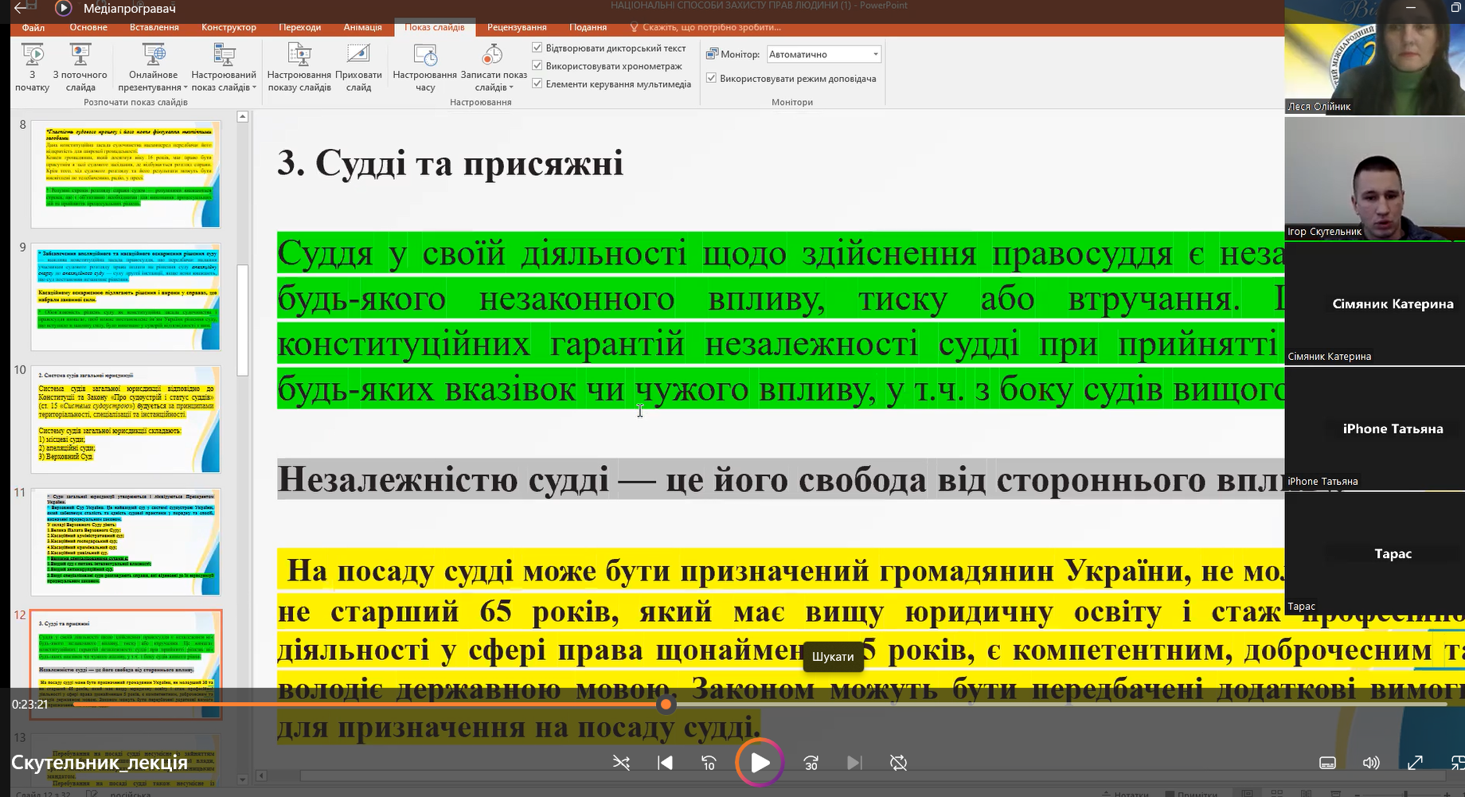Click the back arrow in Медіапрогравач
Image resolution: width=1465 pixels, height=797 pixels.
21,8
